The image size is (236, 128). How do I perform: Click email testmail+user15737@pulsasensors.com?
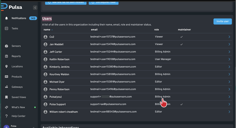click(113, 37)
